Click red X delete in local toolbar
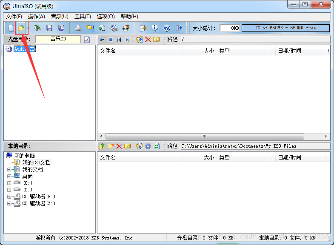334x245 pixels. click(x=119, y=146)
